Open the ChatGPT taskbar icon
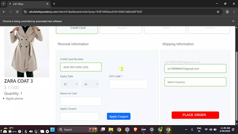 point(127,129)
